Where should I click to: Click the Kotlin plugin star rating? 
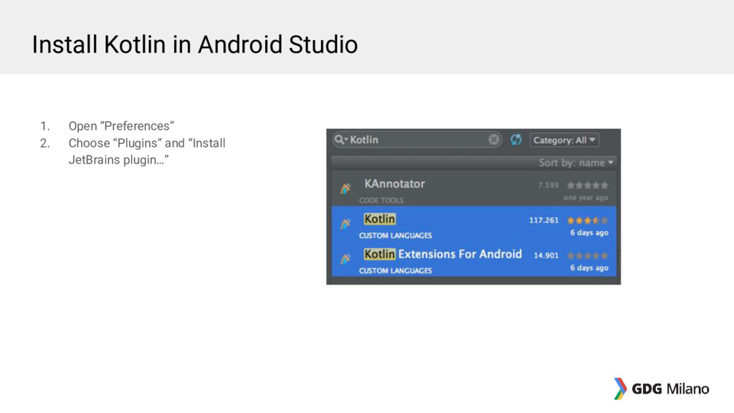point(588,220)
